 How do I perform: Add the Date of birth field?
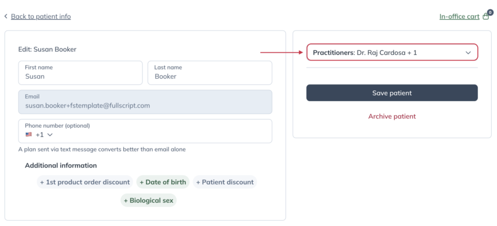(x=163, y=182)
